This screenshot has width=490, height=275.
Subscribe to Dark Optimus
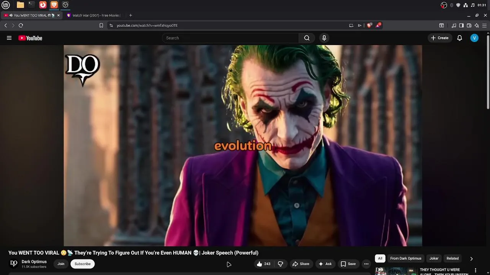tap(82, 264)
